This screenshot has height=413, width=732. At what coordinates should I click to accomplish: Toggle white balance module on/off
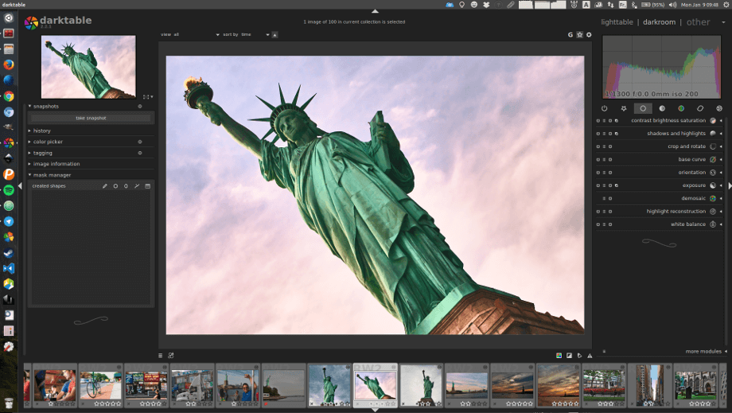[598, 224]
